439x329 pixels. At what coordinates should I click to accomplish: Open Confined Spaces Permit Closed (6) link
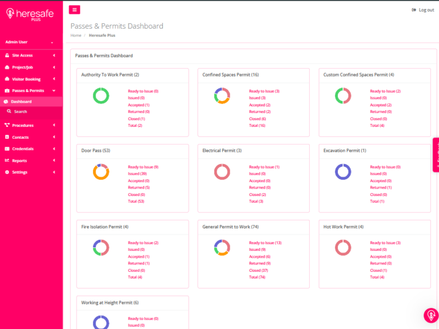[258, 119]
